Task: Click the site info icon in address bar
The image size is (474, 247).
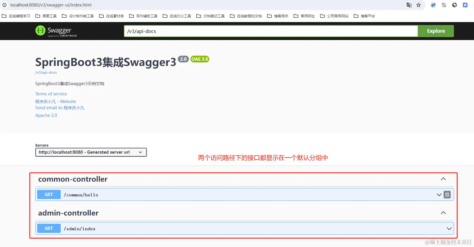Action: point(4,5)
